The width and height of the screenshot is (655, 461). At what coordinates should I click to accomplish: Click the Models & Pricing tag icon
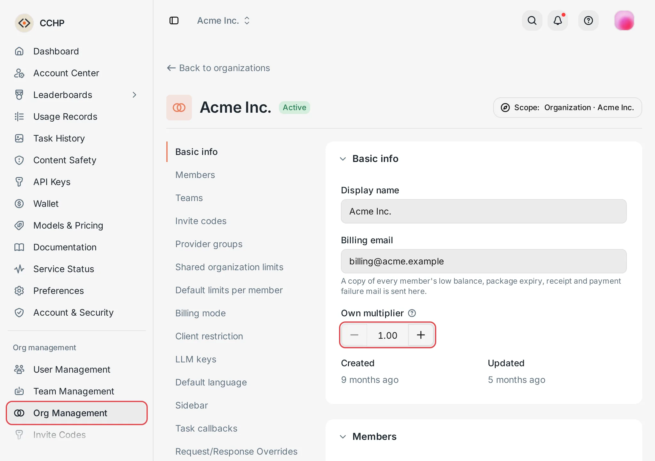[19, 225]
